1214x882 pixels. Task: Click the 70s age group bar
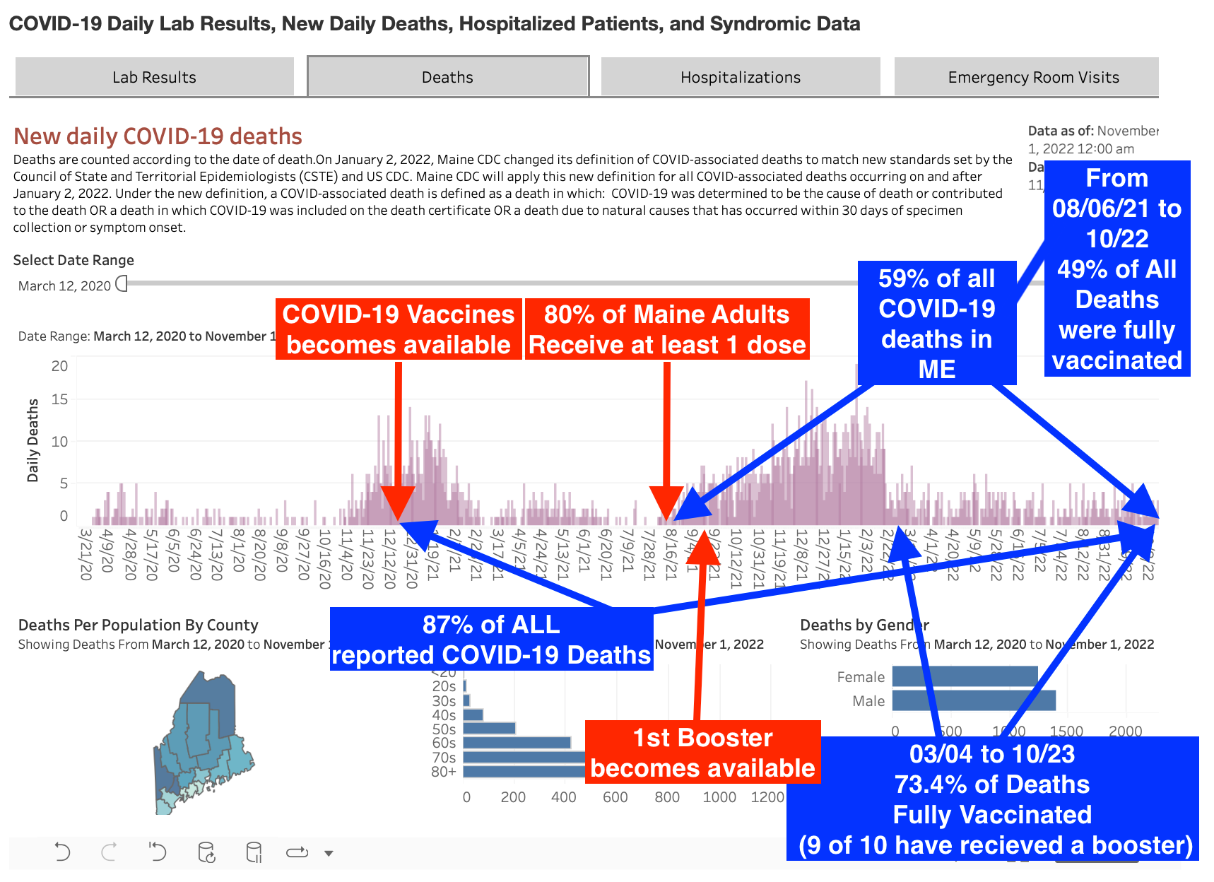[524, 757]
